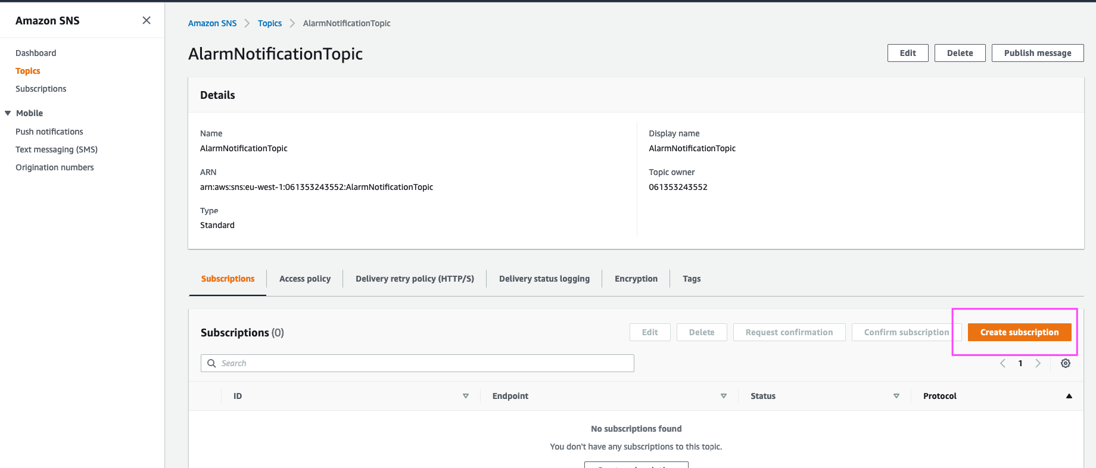Focus the subscriptions Search field

(417, 363)
